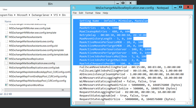Click the MaxRetries line in Notepad
196x108 pixels.
click(x=99, y=28)
